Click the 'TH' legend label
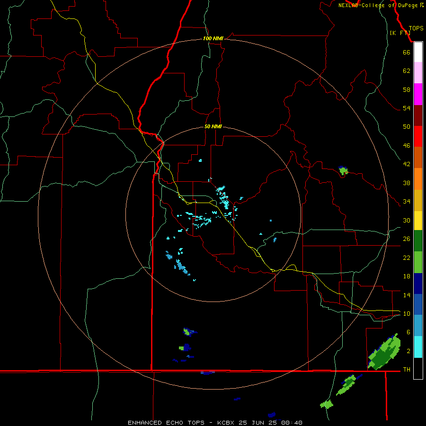 coord(407,369)
